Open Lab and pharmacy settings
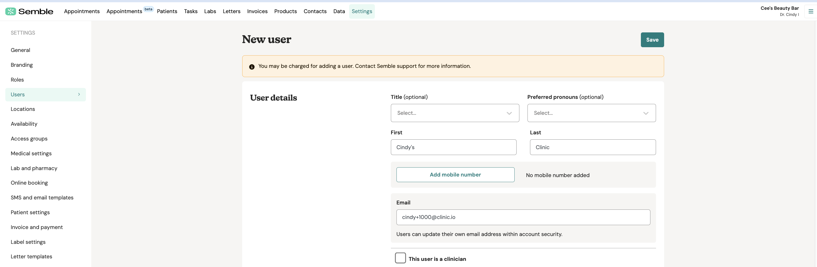 pos(34,168)
